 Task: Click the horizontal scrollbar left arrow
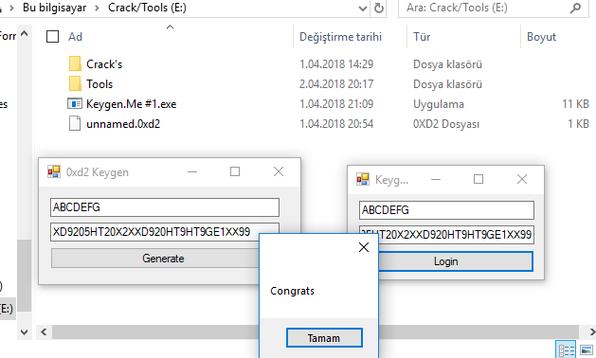point(44,332)
